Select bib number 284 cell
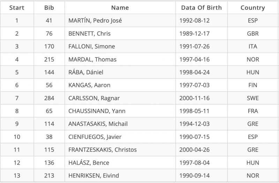This screenshot has width=279, height=183. [49, 98]
